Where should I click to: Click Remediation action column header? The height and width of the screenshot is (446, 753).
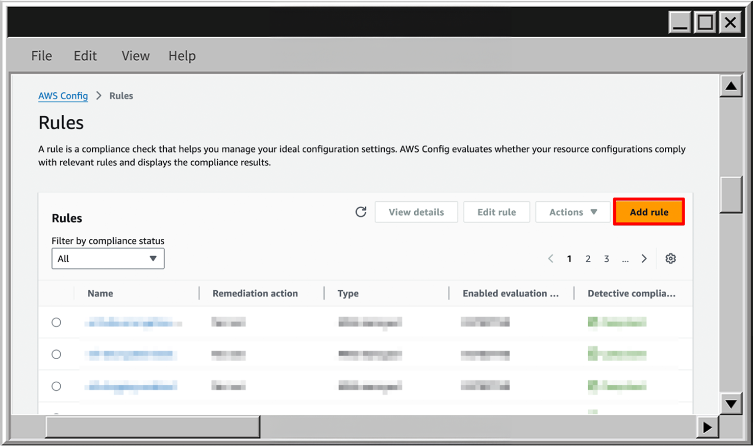pyautogui.click(x=255, y=293)
